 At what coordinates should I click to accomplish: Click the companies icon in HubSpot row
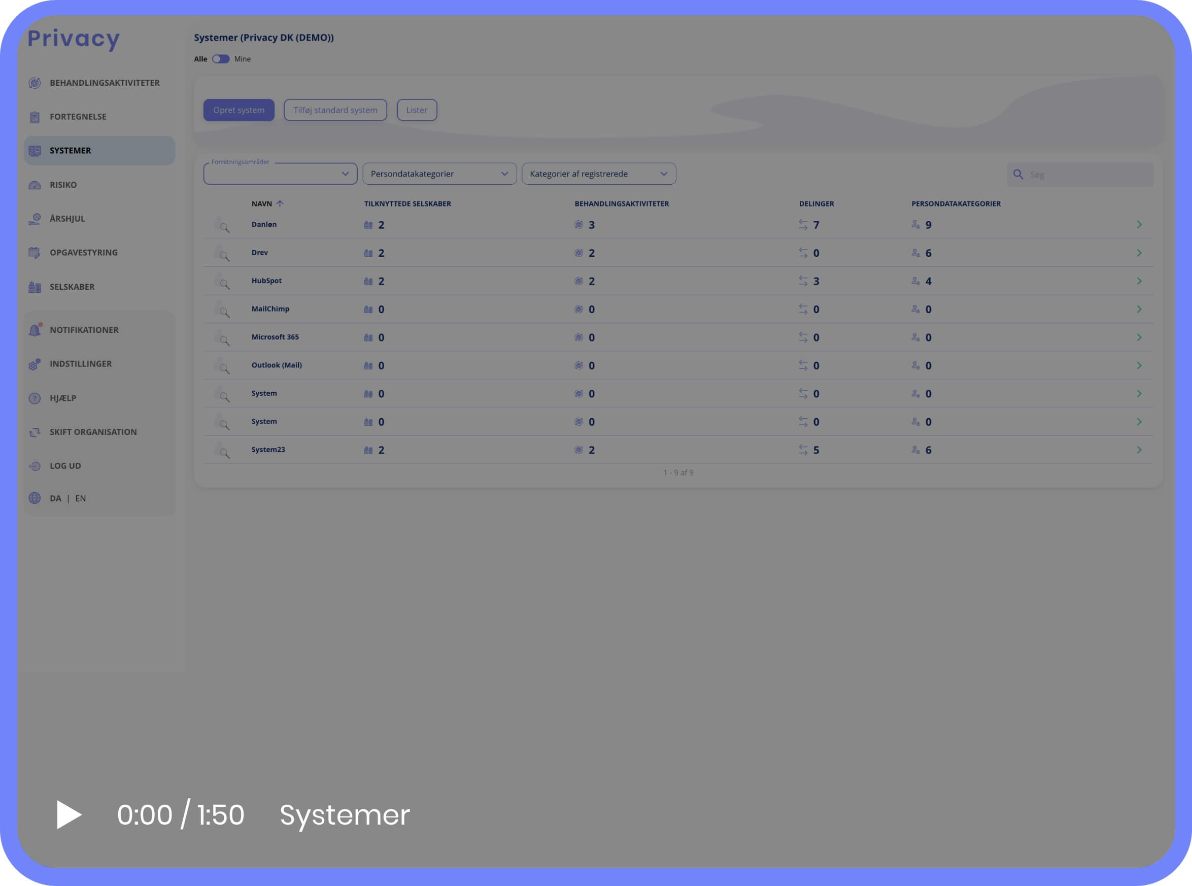[368, 281]
